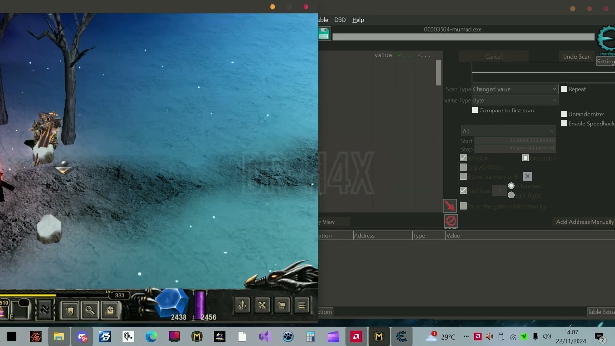Click the first scan value input field
Screen dimensions: 615x346
coord(543,67)
